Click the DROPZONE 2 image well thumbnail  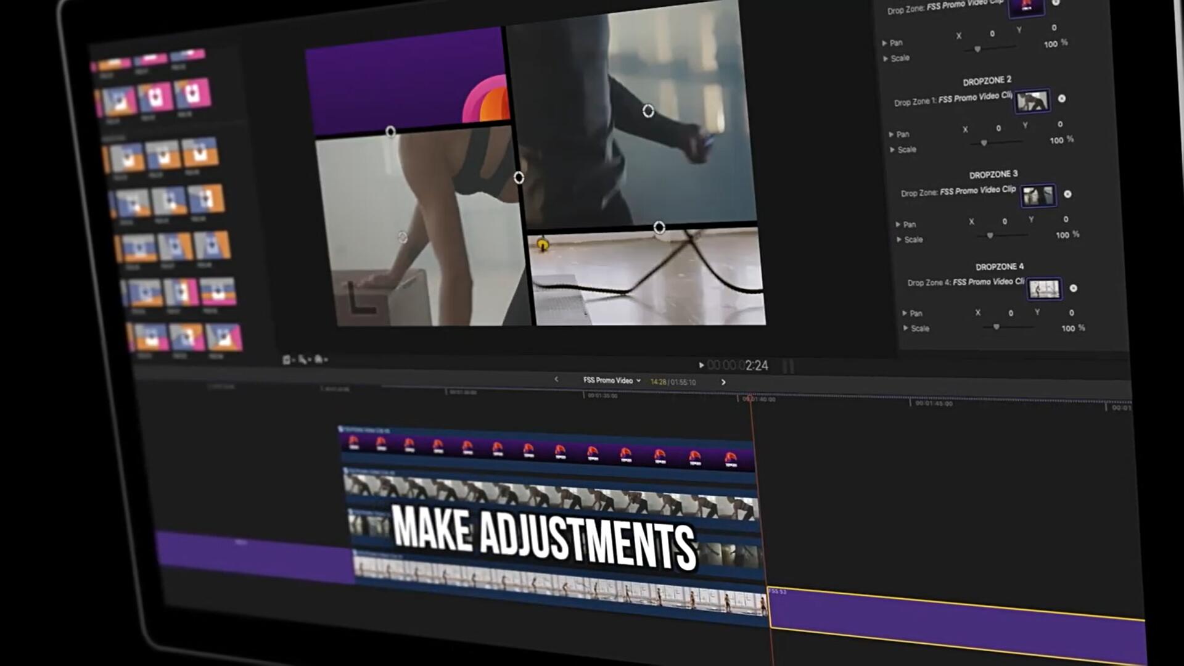[1032, 101]
